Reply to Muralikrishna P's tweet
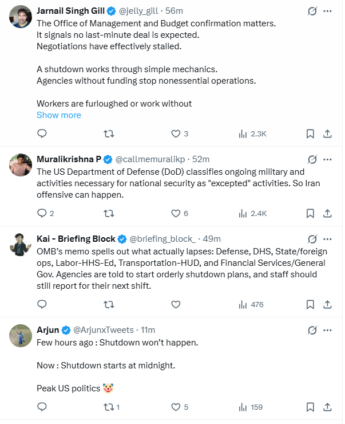The width and height of the screenshot is (345, 424). pos(42,213)
